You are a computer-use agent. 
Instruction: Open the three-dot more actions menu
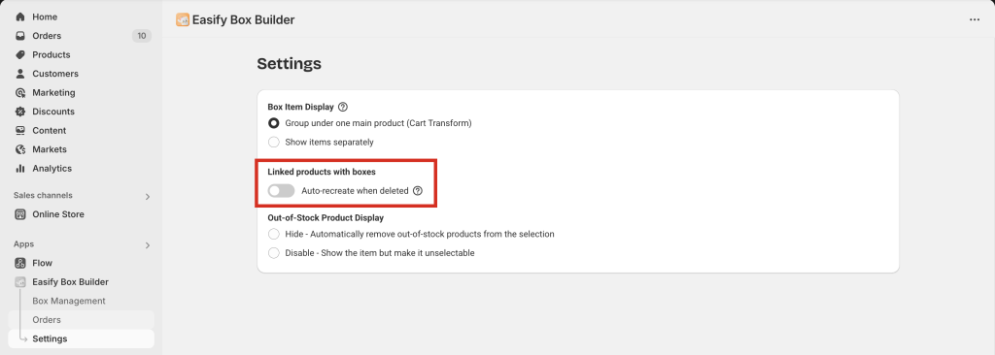click(x=975, y=19)
